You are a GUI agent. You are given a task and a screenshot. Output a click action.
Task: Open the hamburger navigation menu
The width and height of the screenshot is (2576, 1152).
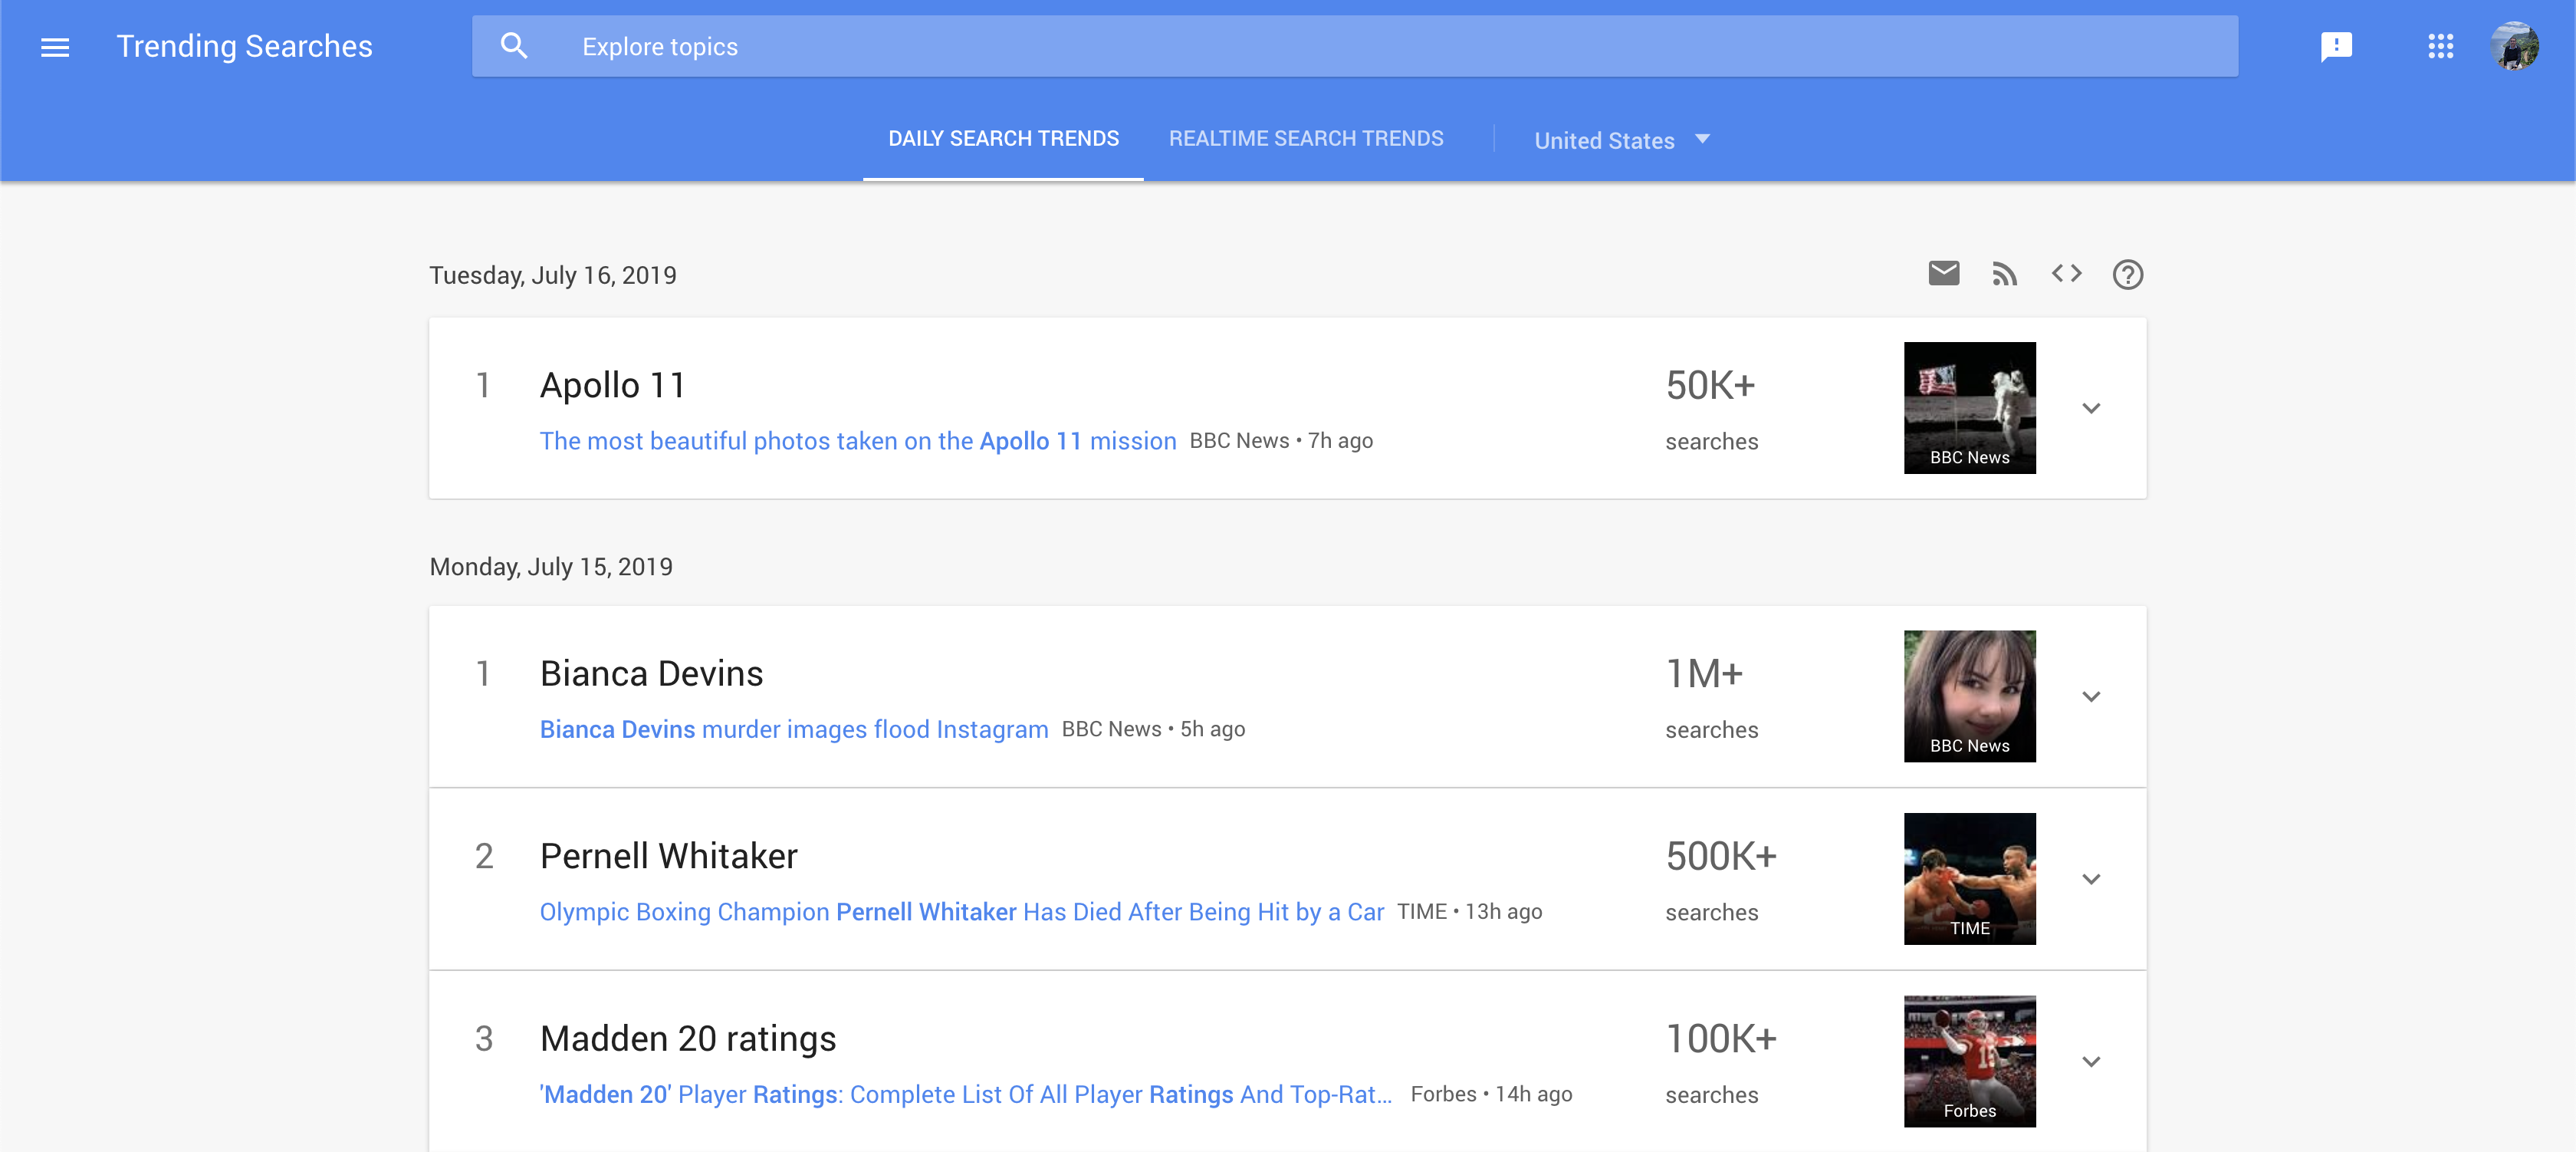[x=55, y=47]
